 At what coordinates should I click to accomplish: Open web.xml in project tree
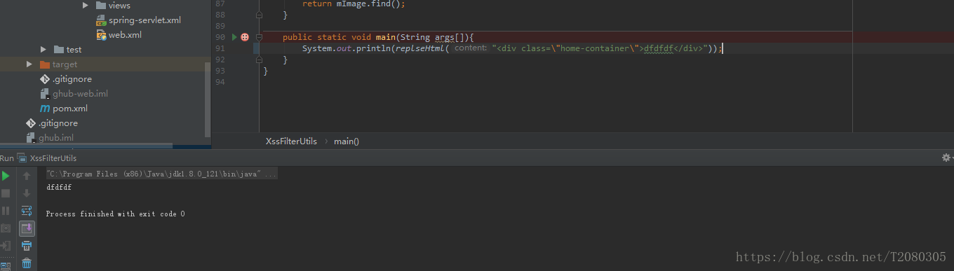point(125,35)
